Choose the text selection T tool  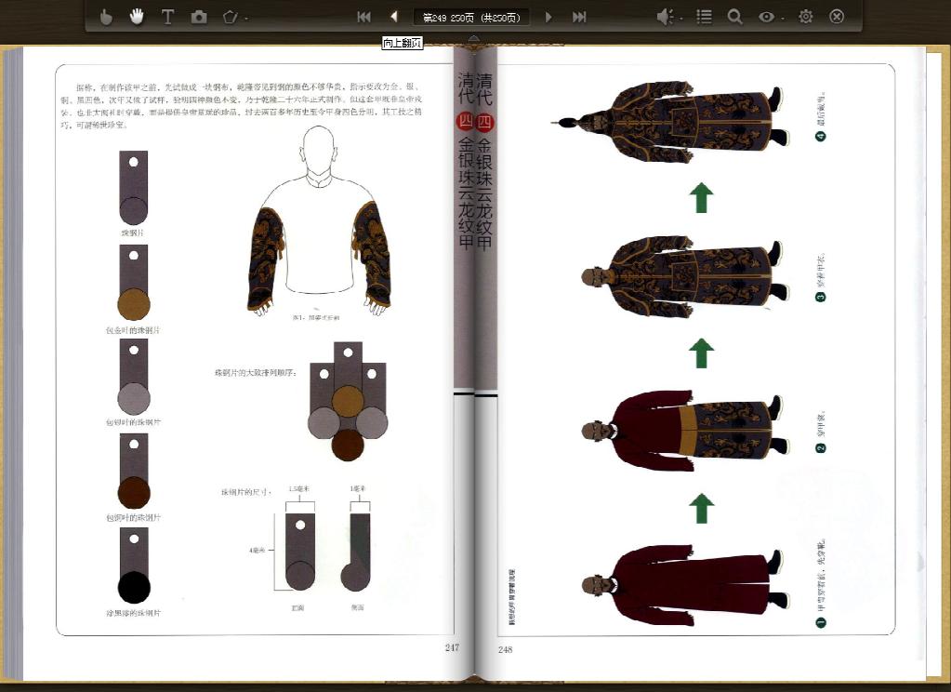click(167, 17)
